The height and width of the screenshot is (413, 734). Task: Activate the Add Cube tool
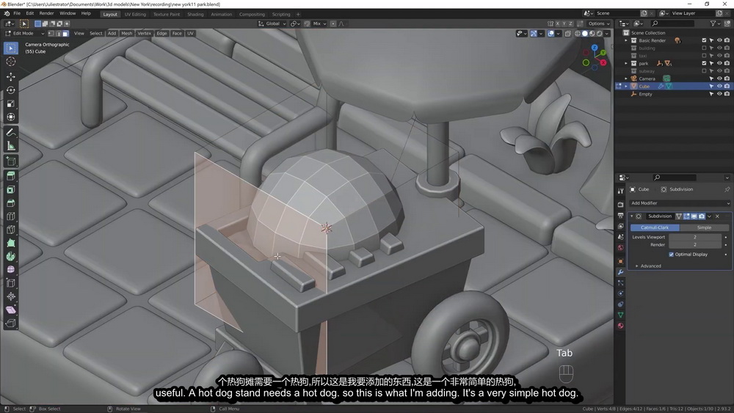click(x=11, y=162)
